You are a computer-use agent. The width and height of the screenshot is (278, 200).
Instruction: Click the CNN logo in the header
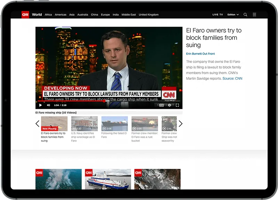pyautogui.click(x=25, y=15)
